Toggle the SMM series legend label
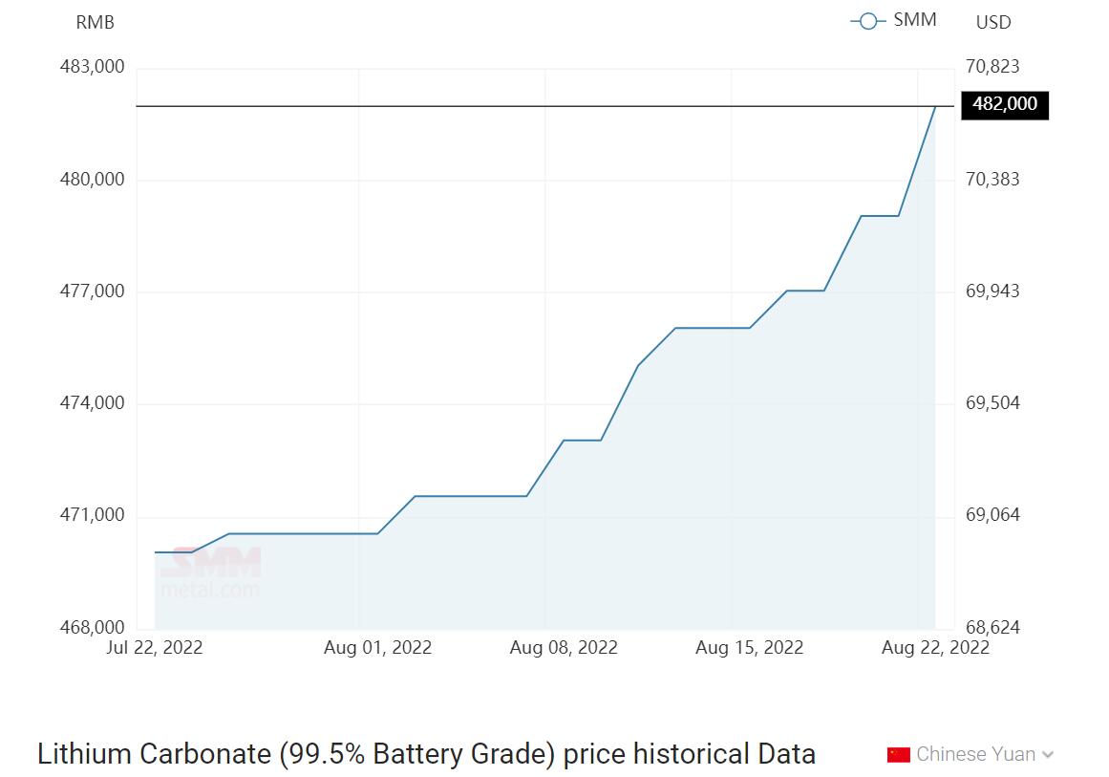Image resolution: width=1109 pixels, height=777 pixels. (x=914, y=20)
